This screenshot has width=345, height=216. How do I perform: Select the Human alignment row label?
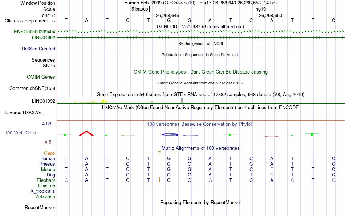click(x=48, y=158)
